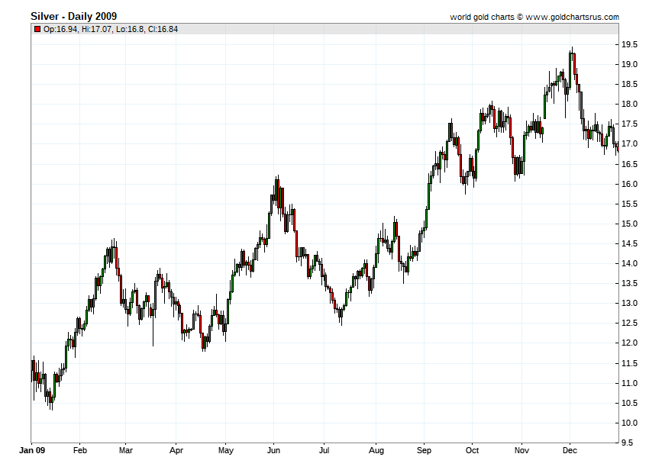Click the Oct x-axis month label

472,450
